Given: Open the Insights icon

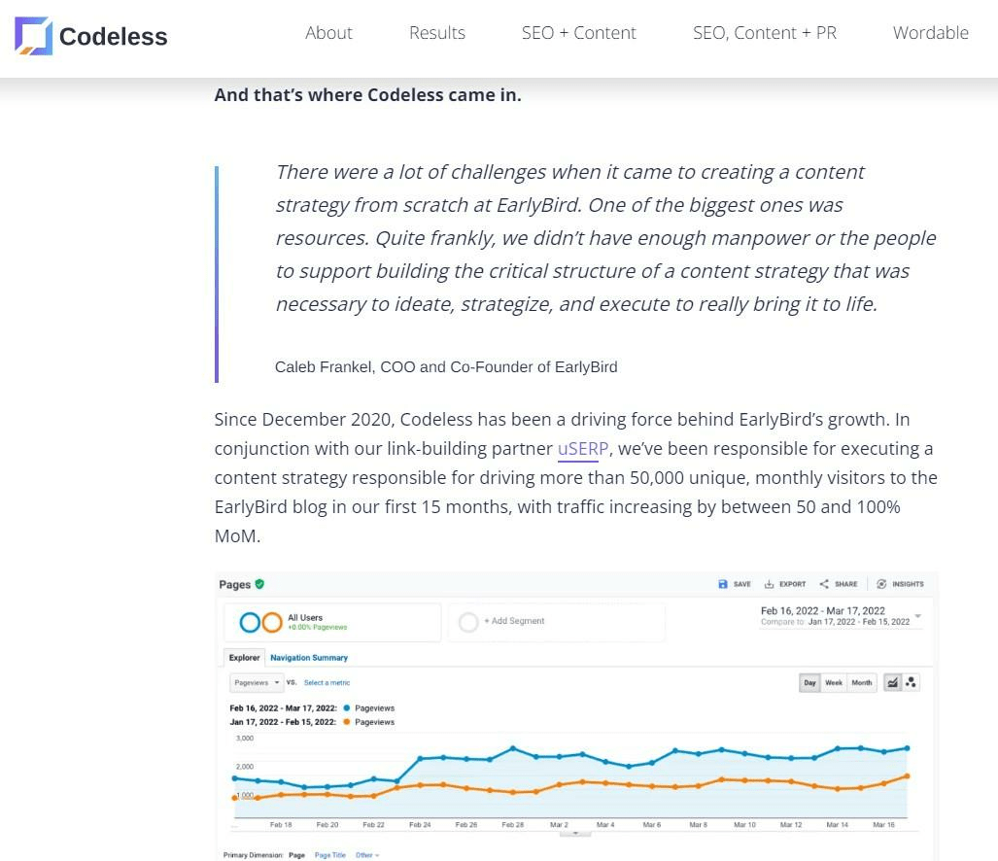Looking at the screenshot, I should coord(881,584).
